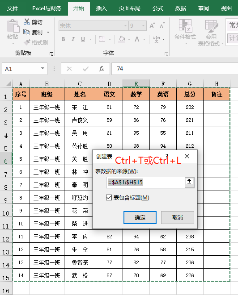238x295 pixels.
Task: Switch to the Excel与财务 tab
Action: coord(47,8)
